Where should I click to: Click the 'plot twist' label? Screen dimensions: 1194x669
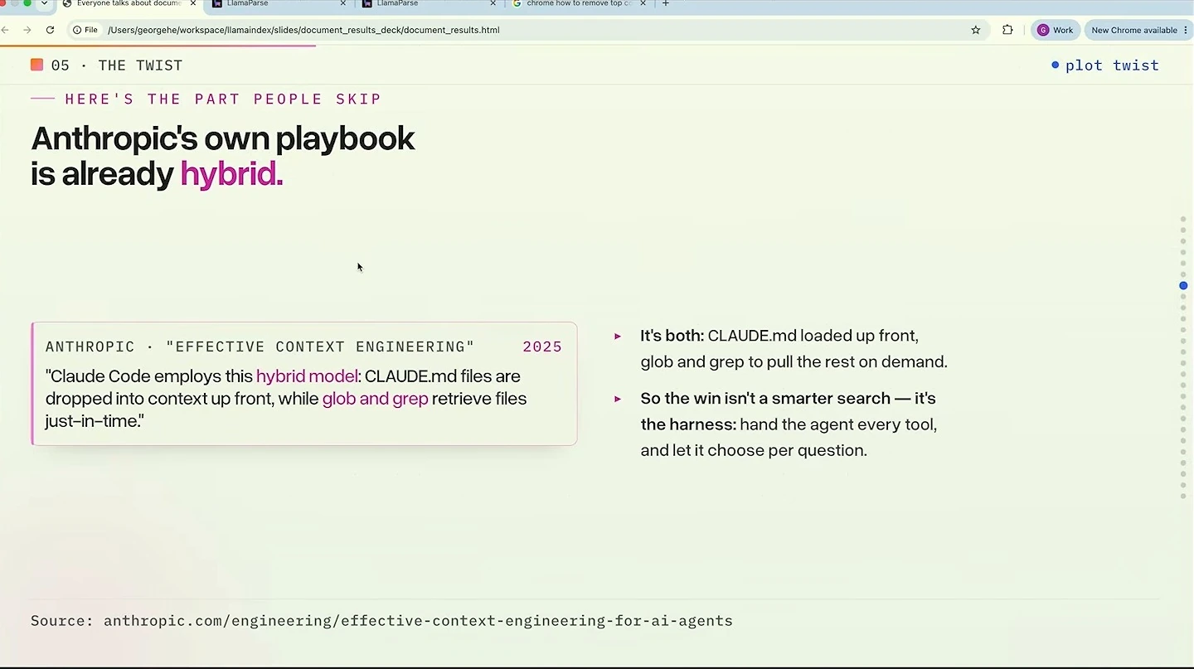pos(1112,65)
